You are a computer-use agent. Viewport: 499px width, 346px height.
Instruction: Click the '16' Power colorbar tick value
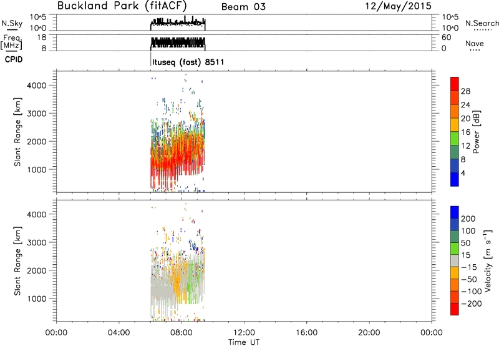[x=465, y=132]
